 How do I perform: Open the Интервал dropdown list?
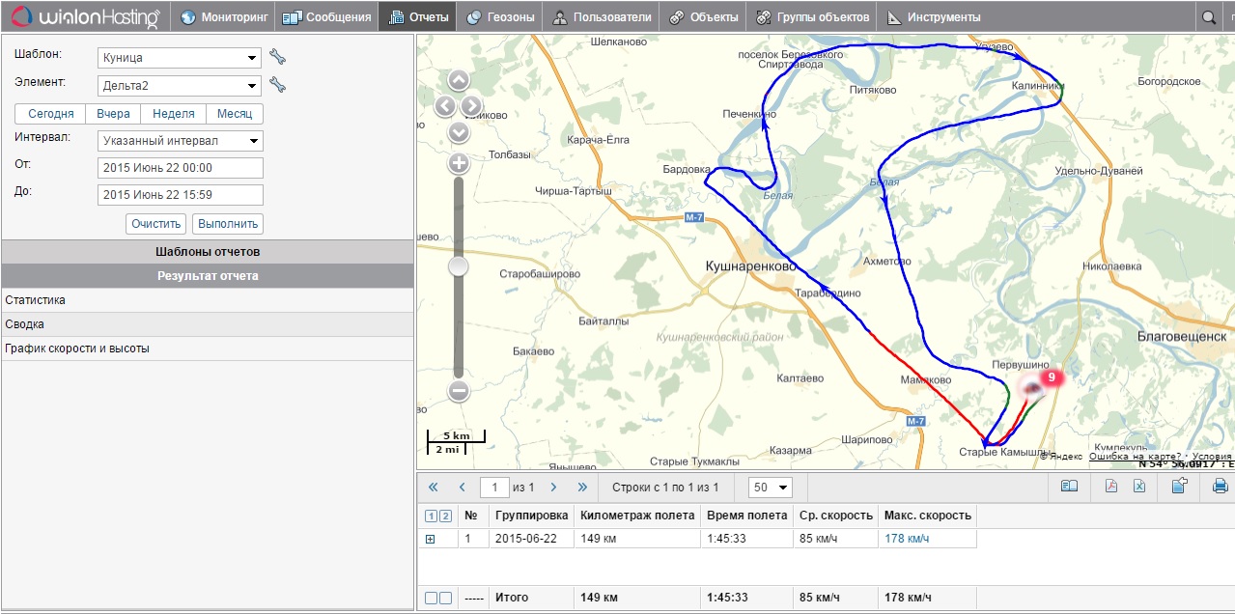pos(180,141)
